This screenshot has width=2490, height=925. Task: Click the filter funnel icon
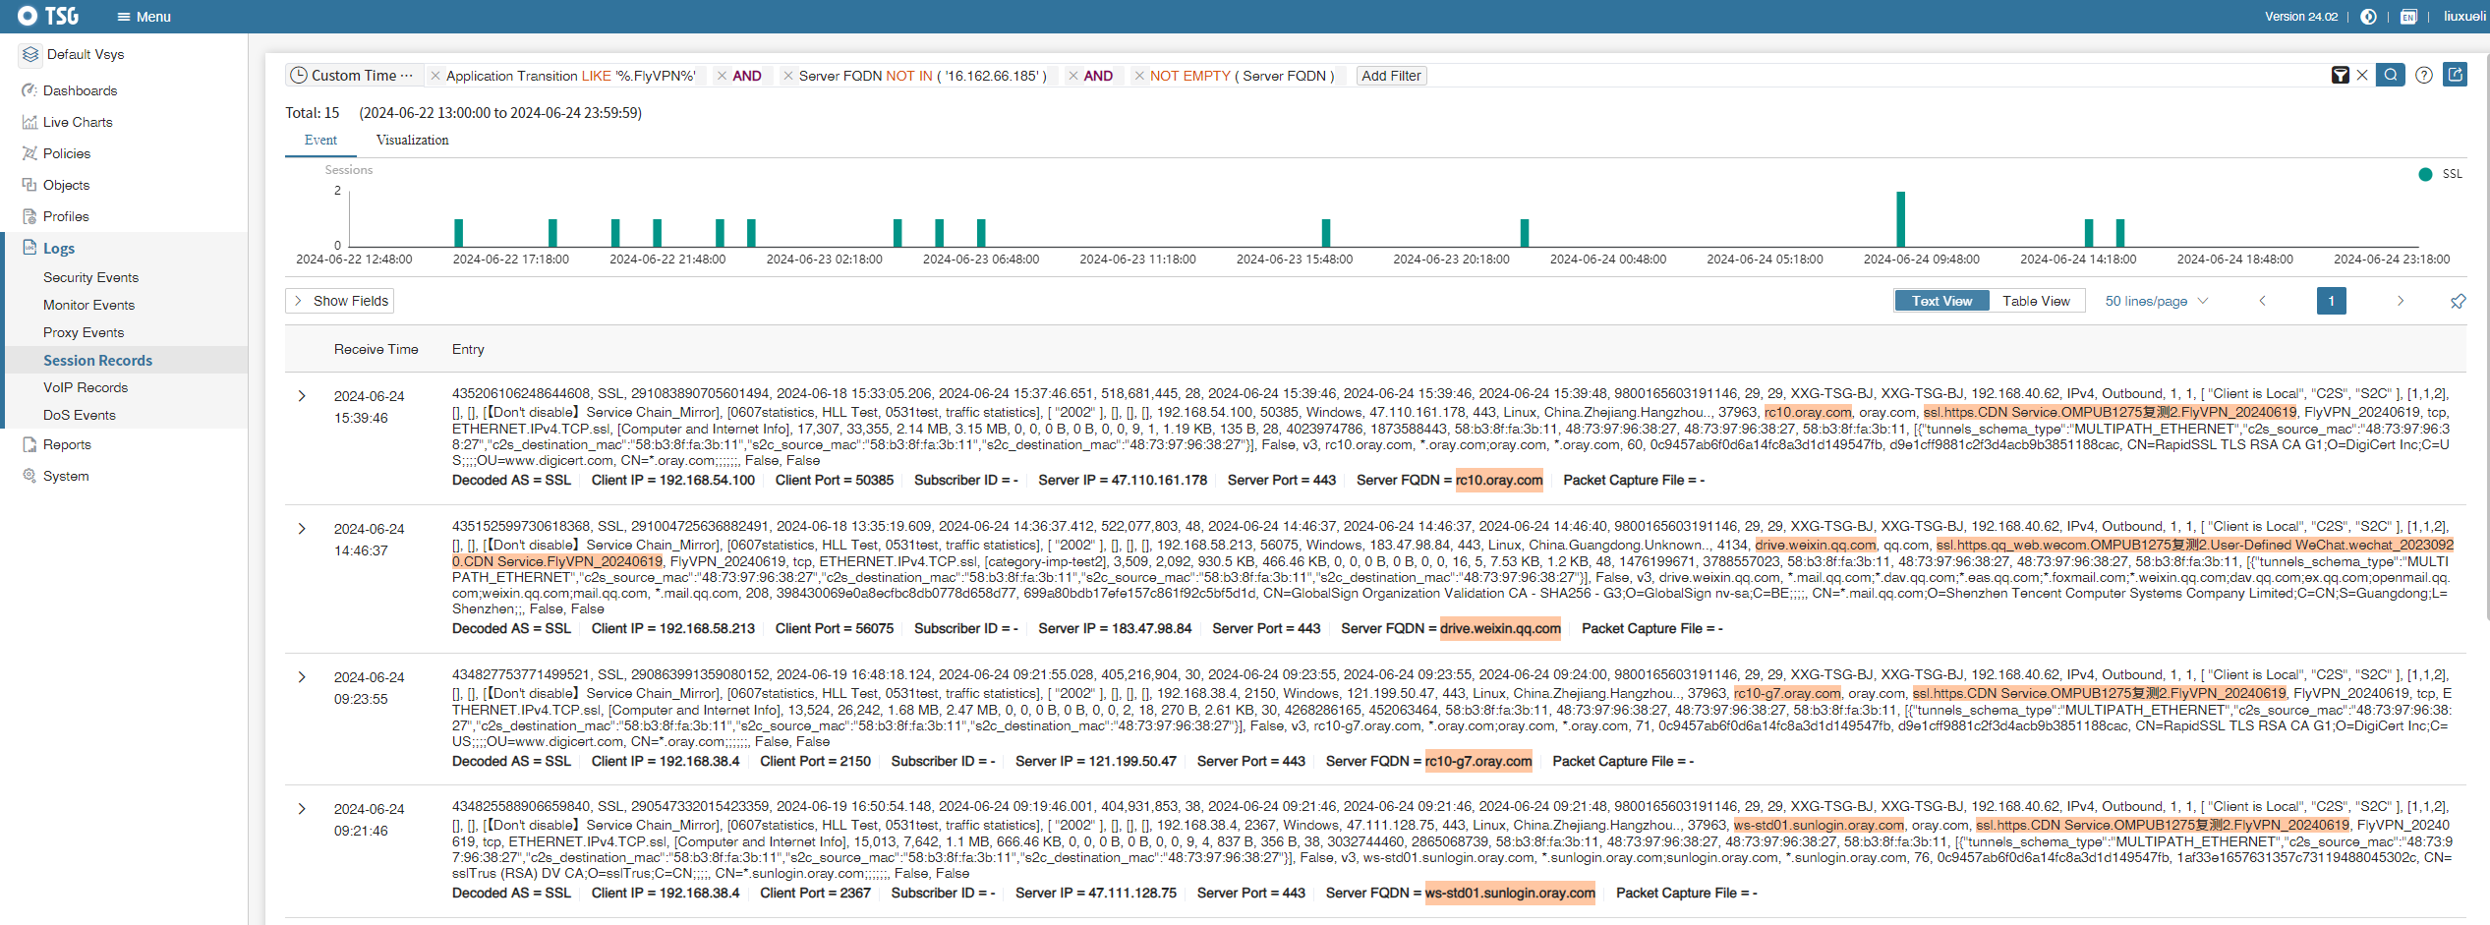pos(2341,76)
